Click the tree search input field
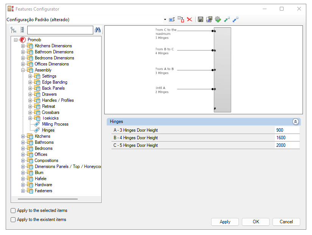The height and width of the screenshot is (235, 312). tap(60, 30)
